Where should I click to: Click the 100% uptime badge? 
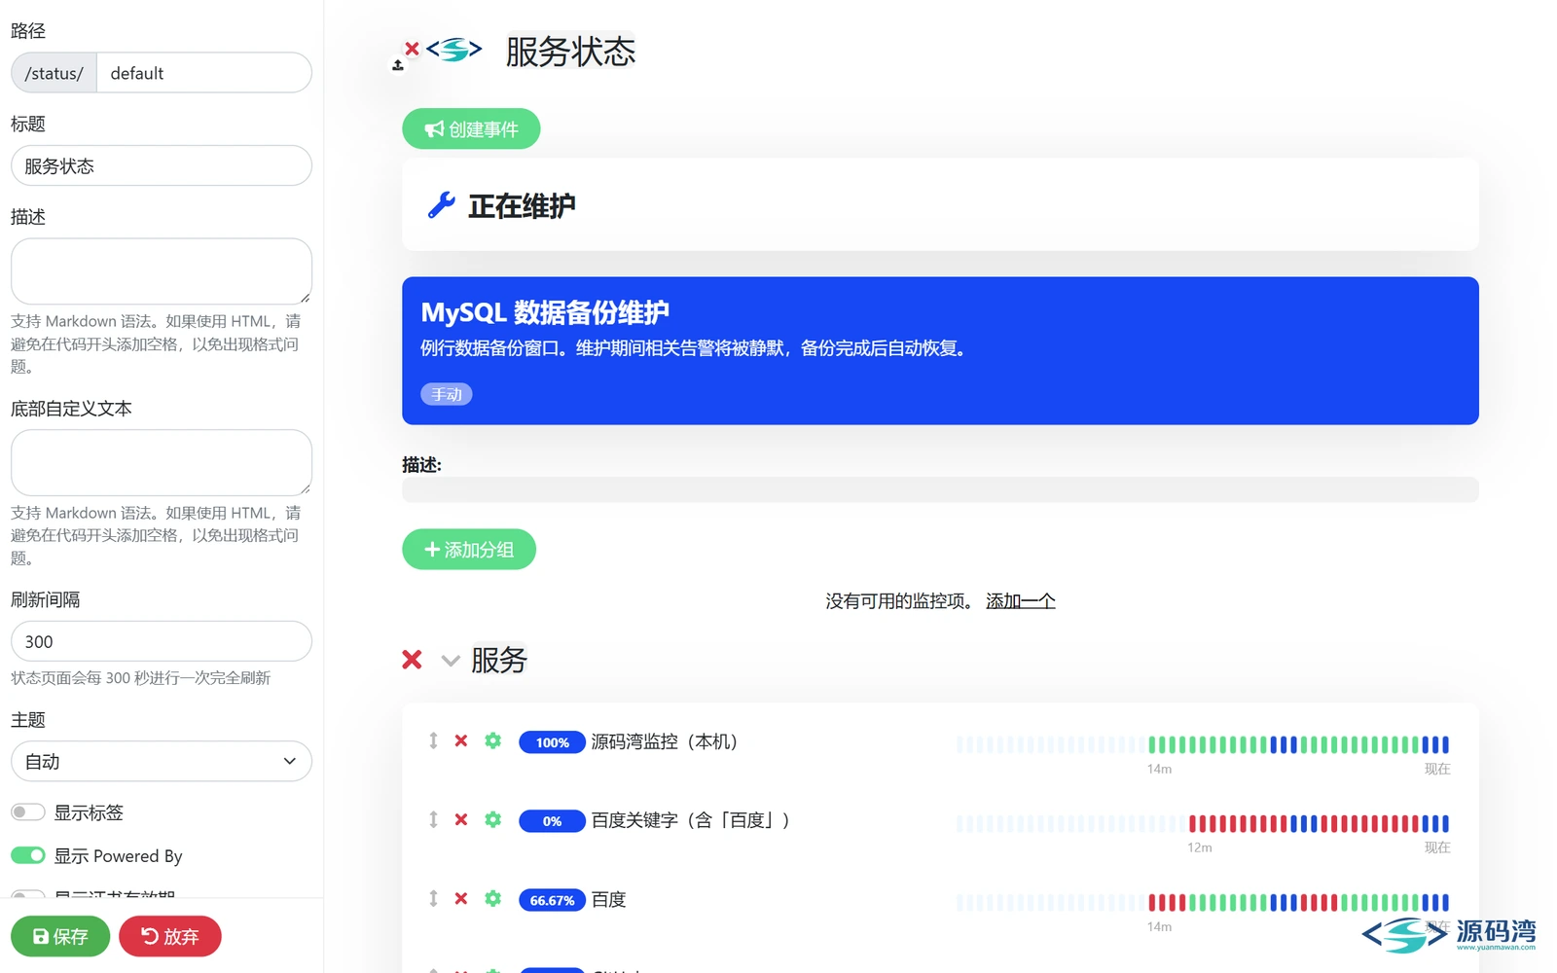tap(552, 742)
